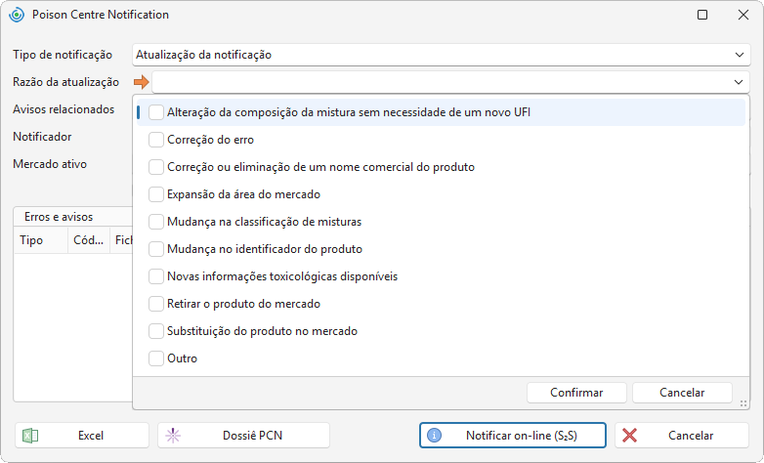Select 'Retirar o produto do mercado' checkbox

click(156, 304)
